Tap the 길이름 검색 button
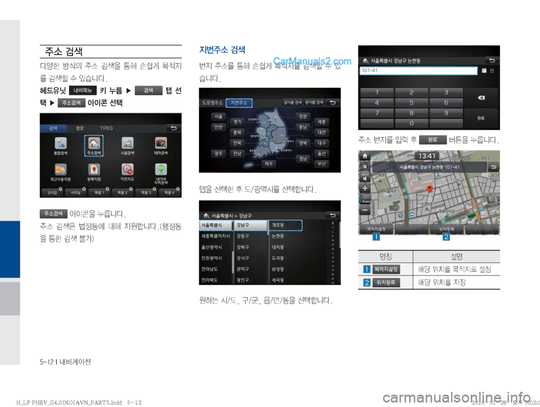Image resolution: width=540 pixels, height=407 pixels. pos(292,102)
